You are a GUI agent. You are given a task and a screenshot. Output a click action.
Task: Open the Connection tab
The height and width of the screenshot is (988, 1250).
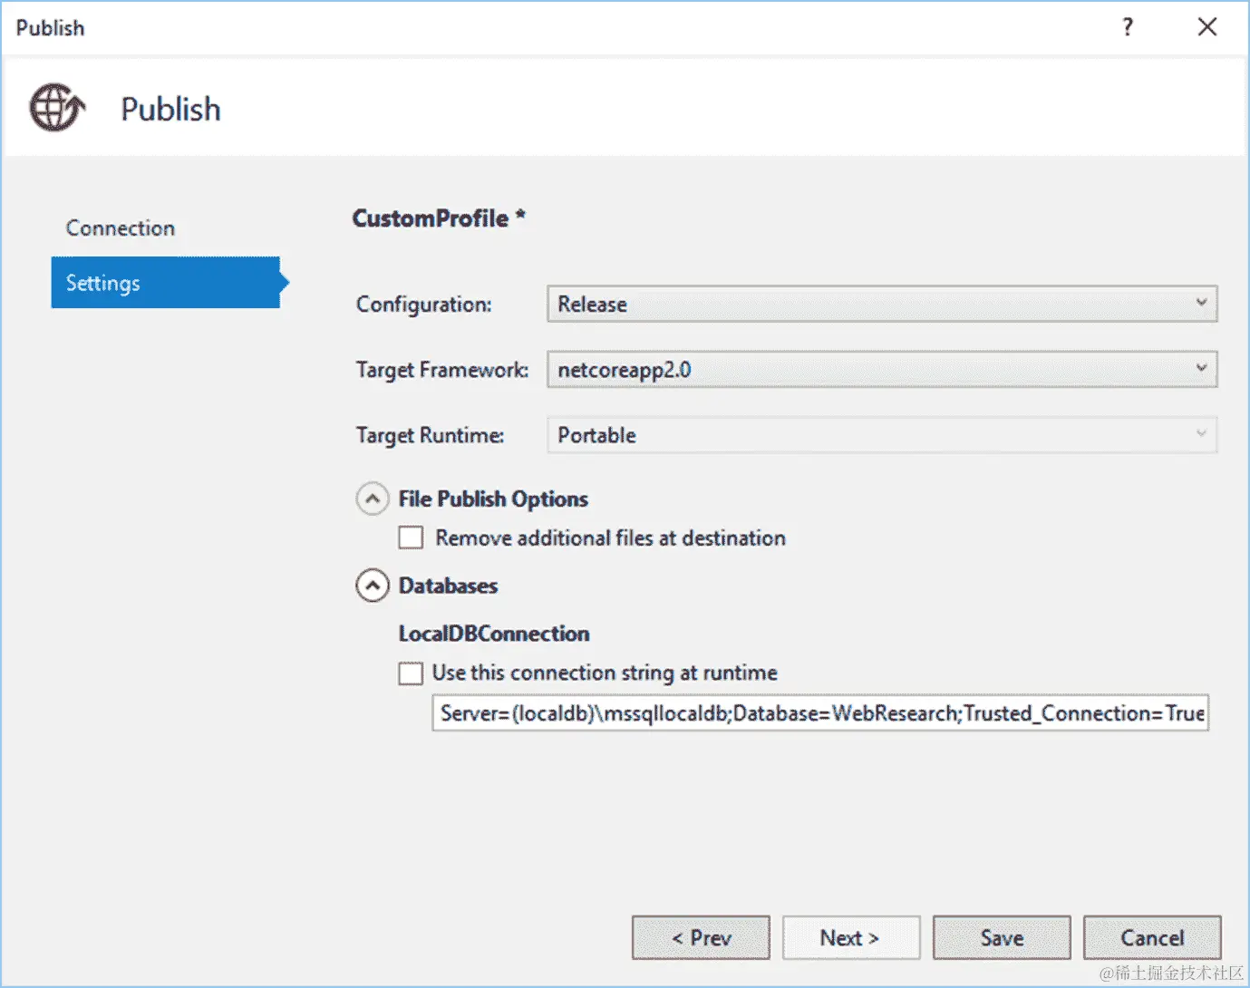[121, 228]
